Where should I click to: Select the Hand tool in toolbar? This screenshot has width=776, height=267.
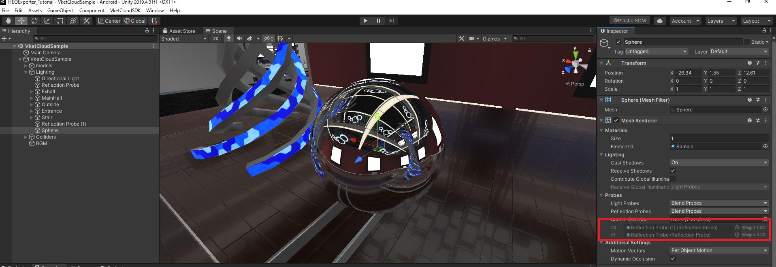pos(8,21)
